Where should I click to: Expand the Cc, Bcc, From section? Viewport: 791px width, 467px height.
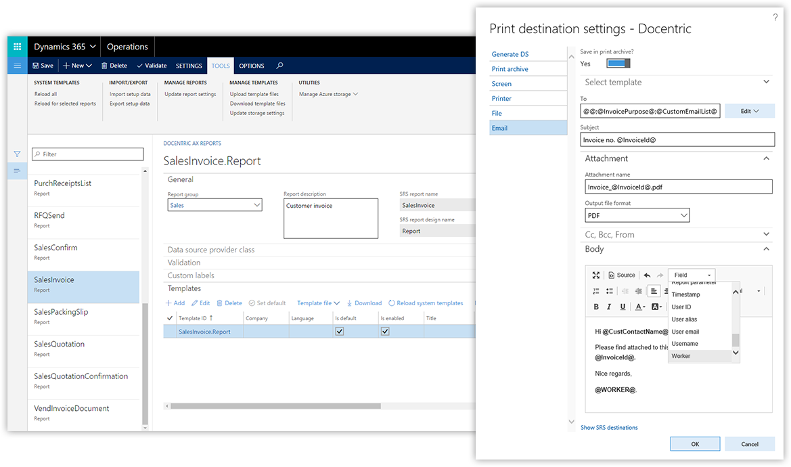(677, 234)
